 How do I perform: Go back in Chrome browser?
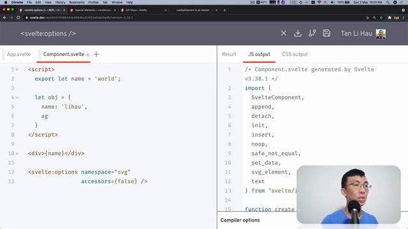[x=4, y=18]
